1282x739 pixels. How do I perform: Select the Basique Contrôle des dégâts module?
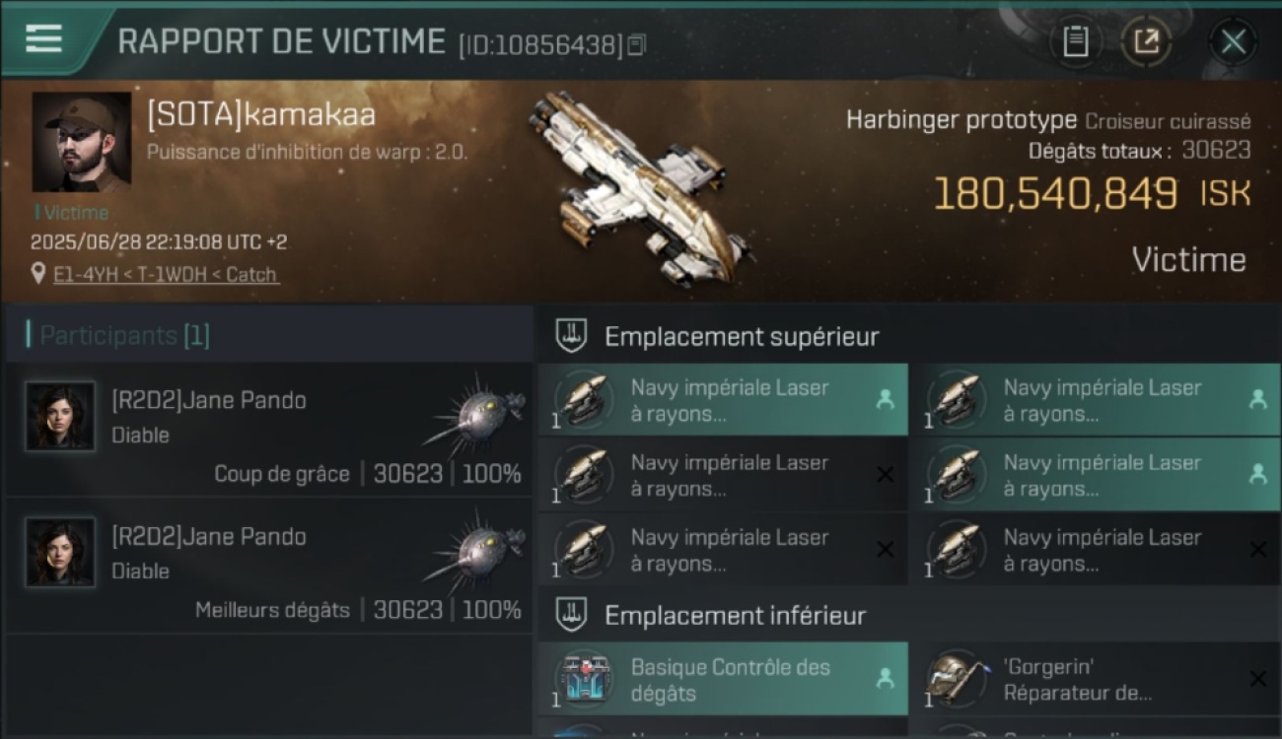coord(723,679)
